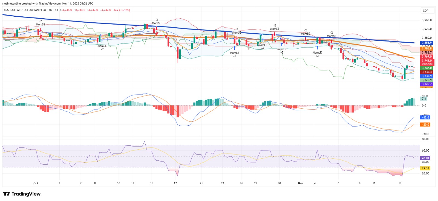The image size is (438, 201).
Task: Click the yellow 29.18 RSI average label
Action: point(425,169)
